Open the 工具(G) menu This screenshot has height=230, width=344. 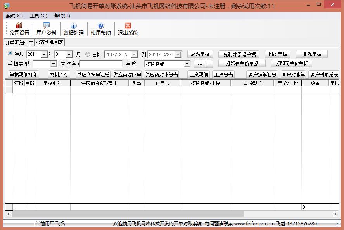tap(38, 16)
